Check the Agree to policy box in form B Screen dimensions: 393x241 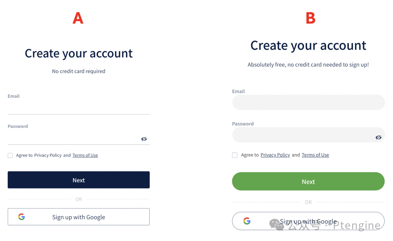click(235, 155)
